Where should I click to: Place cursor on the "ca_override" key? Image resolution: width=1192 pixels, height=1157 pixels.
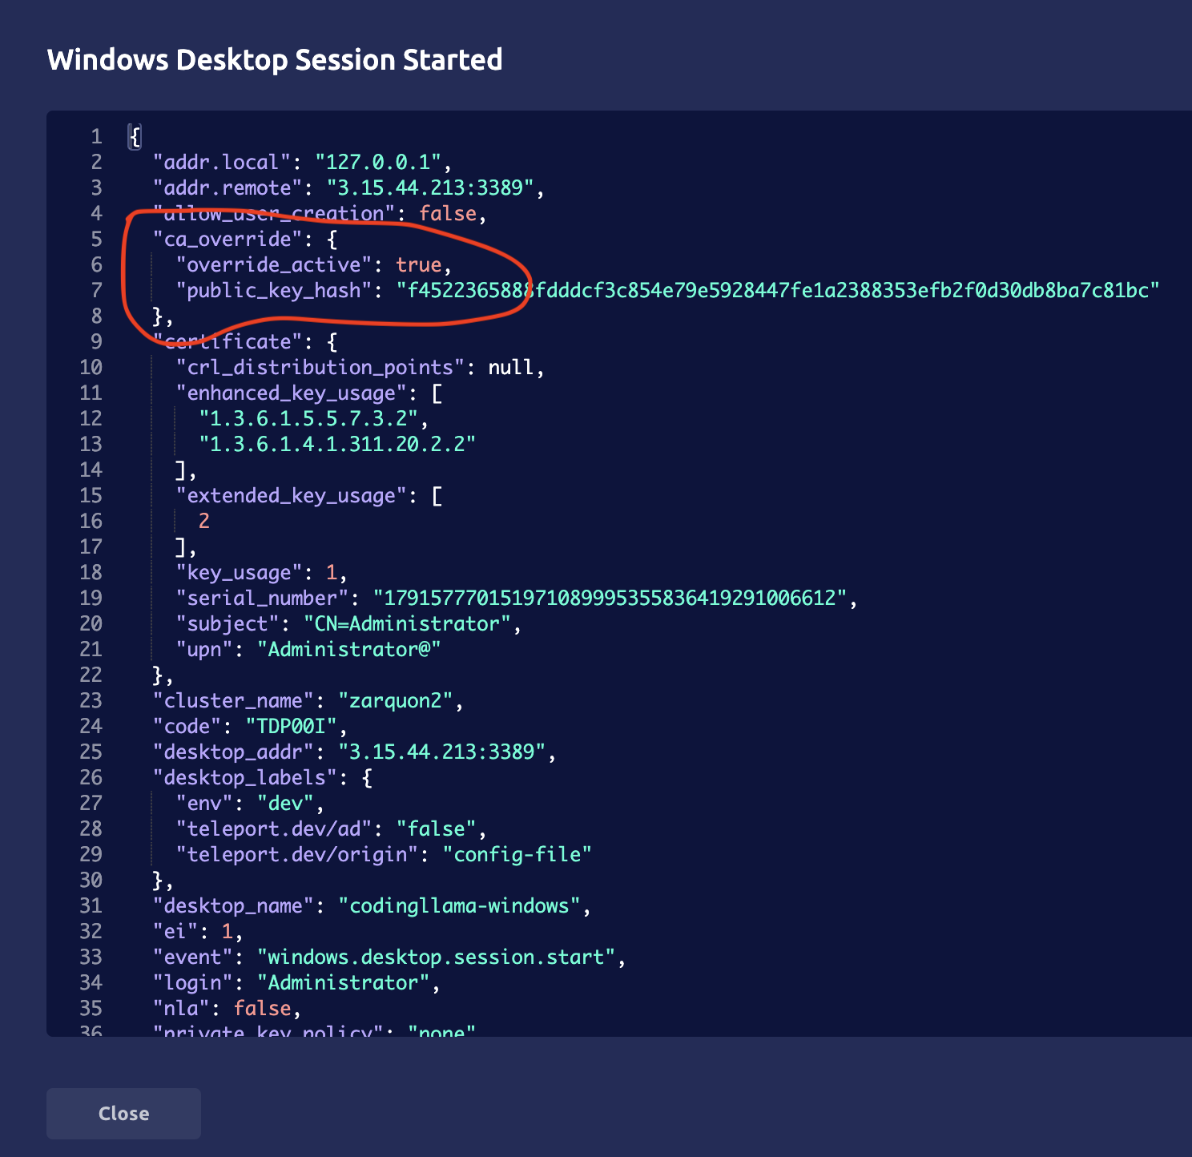(x=228, y=239)
